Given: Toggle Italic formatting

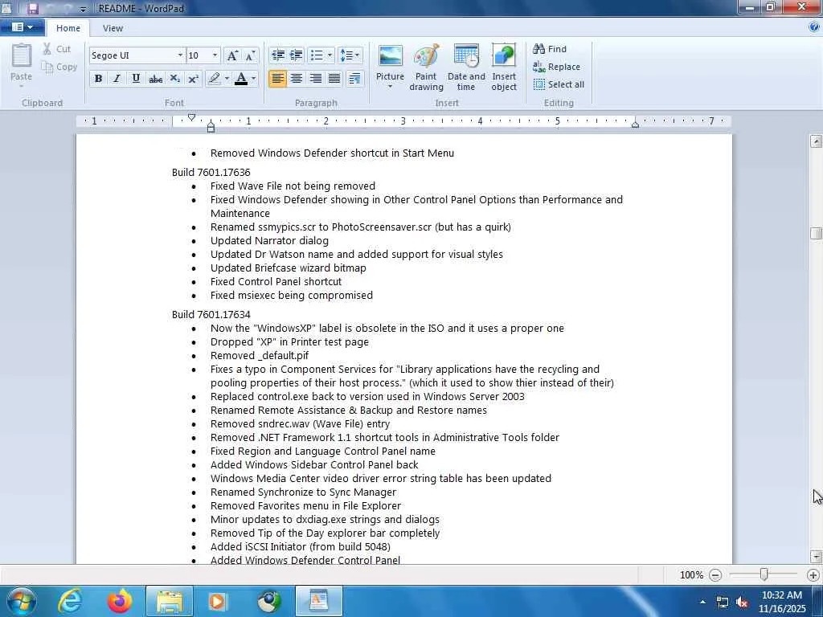Looking at the screenshot, I should pyautogui.click(x=117, y=79).
